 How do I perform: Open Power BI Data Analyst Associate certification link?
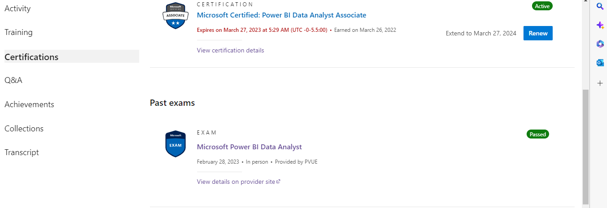282,15
